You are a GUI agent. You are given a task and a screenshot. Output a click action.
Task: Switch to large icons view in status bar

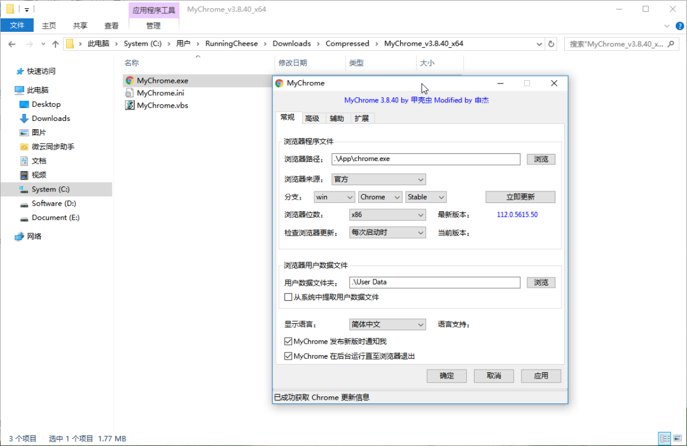pyautogui.click(x=677, y=438)
